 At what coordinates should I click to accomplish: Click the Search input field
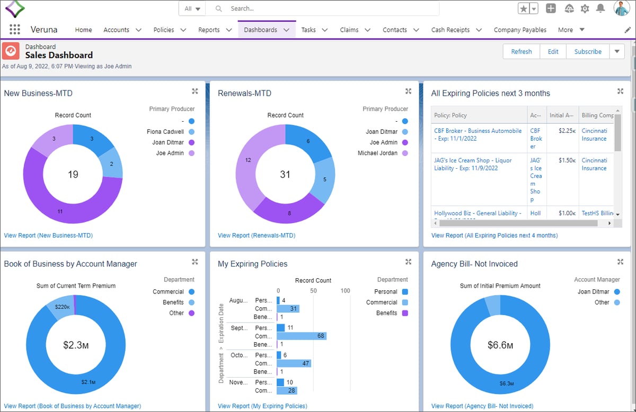coord(323,8)
